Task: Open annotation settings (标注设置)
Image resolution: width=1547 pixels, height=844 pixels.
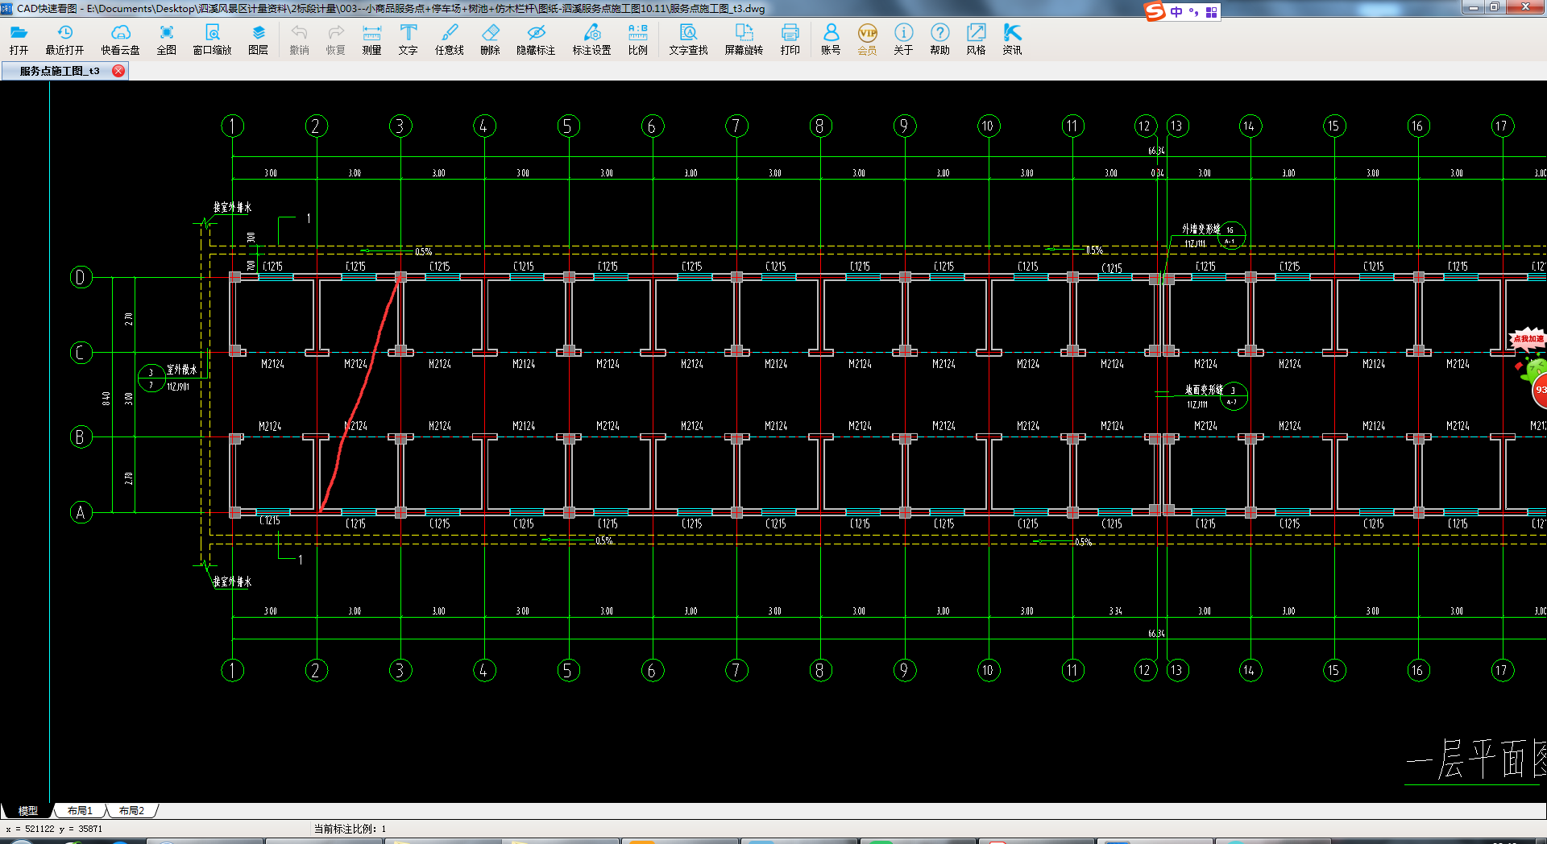Action: [x=591, y=39]
